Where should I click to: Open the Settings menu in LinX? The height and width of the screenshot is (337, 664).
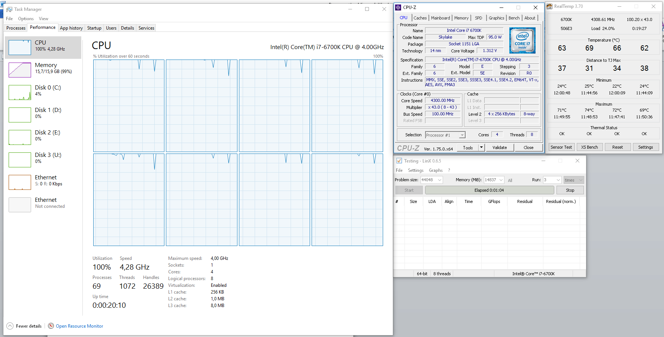(416, 170)
